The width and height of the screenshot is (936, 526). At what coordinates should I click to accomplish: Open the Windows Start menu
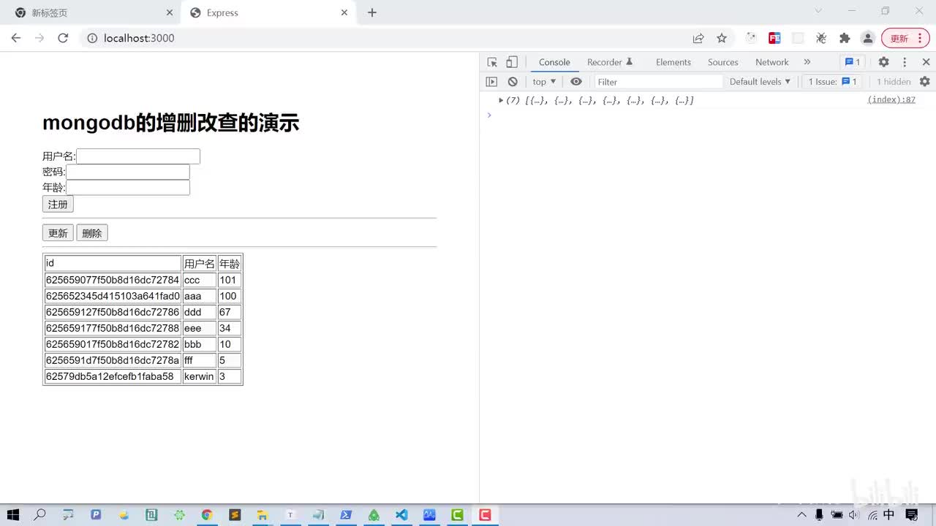pyautogui.click(x=13, y=515)
